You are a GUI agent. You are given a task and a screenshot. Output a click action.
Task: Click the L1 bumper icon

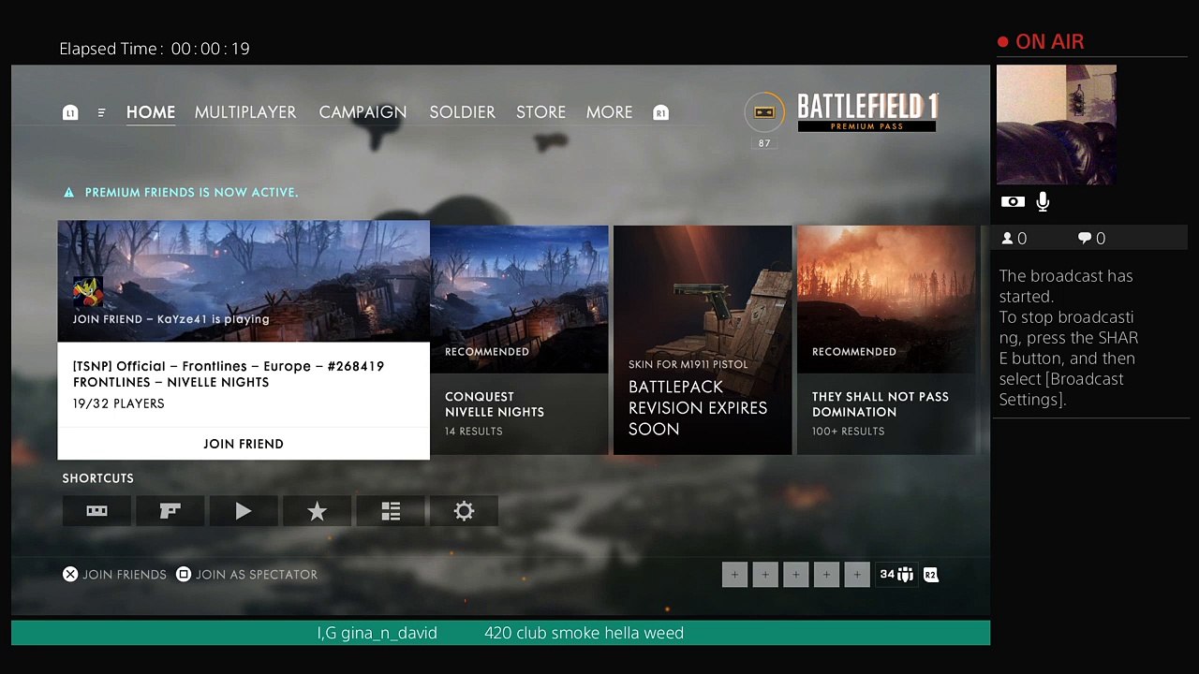click(x=70, y=112)
